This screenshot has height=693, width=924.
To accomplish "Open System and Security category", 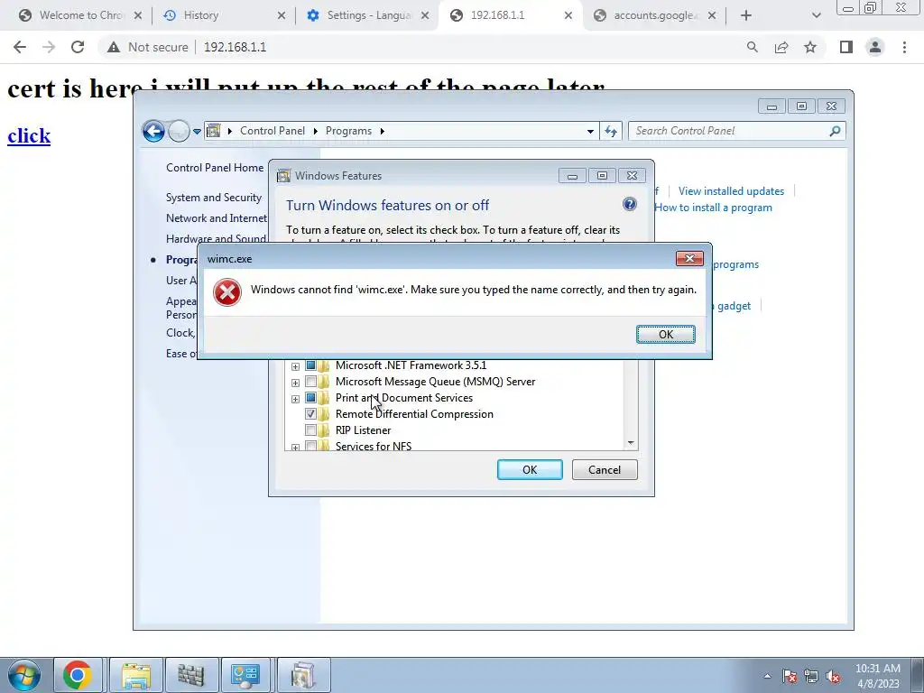I will click(213, 198).
